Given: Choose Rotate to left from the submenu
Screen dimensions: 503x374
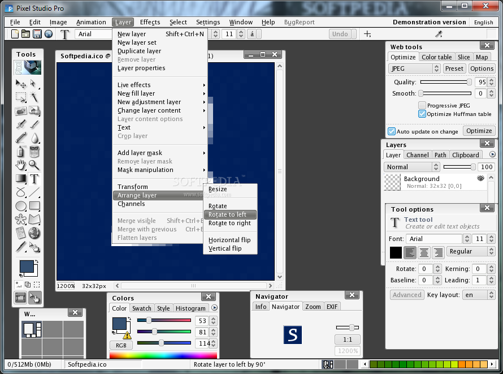Looking at the screenshot, I should pyautogui.click(x=231, y=214).
